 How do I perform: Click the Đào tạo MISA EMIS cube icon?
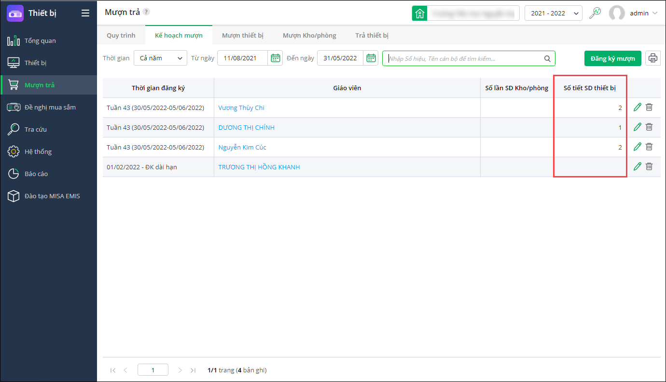point(14,196)
